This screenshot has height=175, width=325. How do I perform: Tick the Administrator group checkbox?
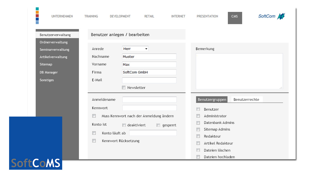(x=198, y=116)
